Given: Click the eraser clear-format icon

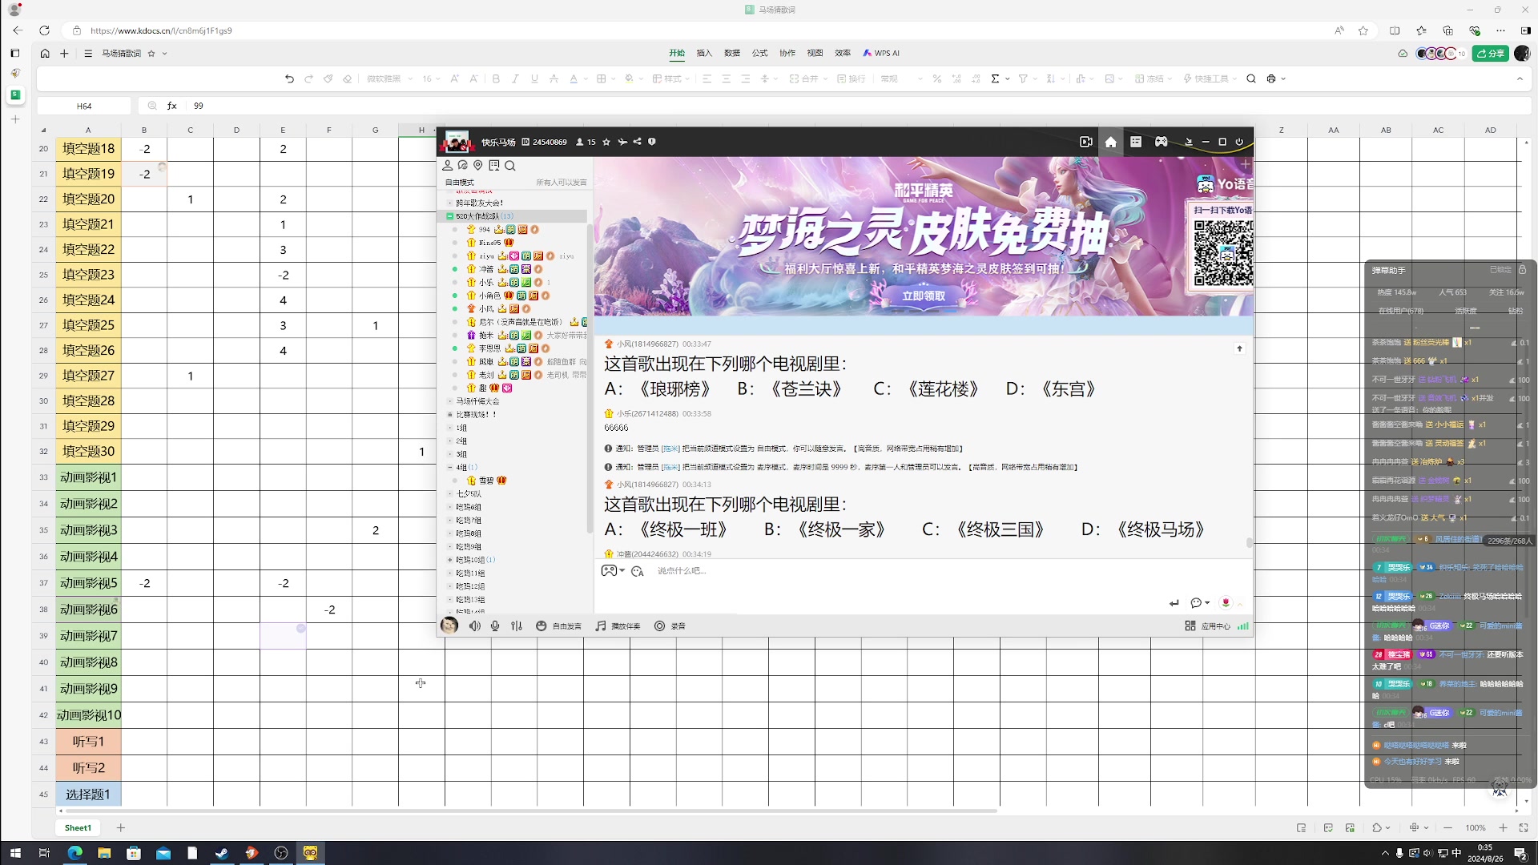Looking at the screenshot, I should click(347, 78).
